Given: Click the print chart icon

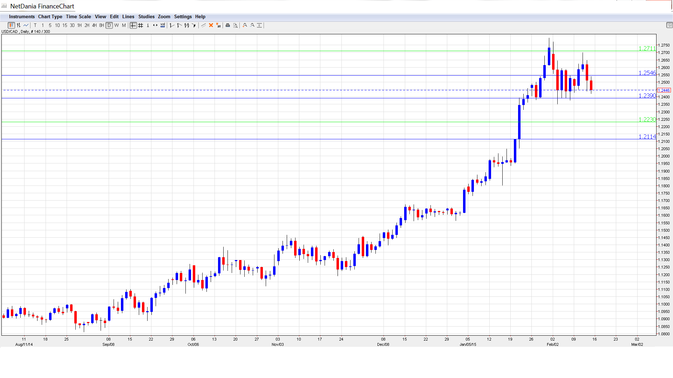Looking at the screenshot, I should click(228, 25).
